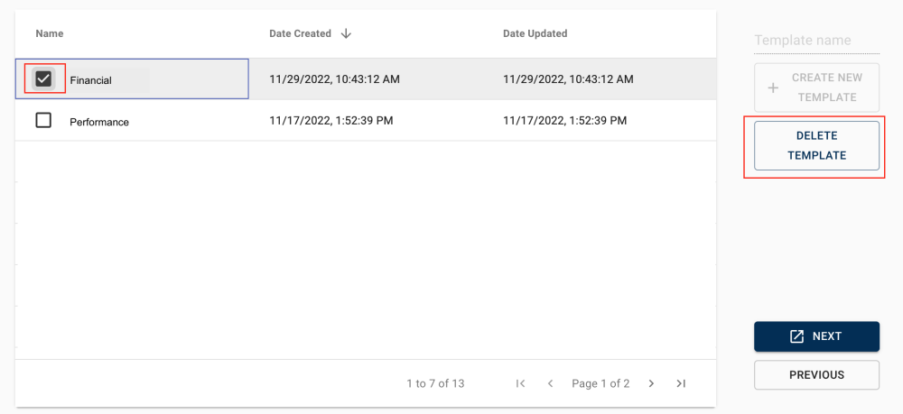
Task: Click Performance row's created date 11/17/2022
Action: [x=330, y=121]
